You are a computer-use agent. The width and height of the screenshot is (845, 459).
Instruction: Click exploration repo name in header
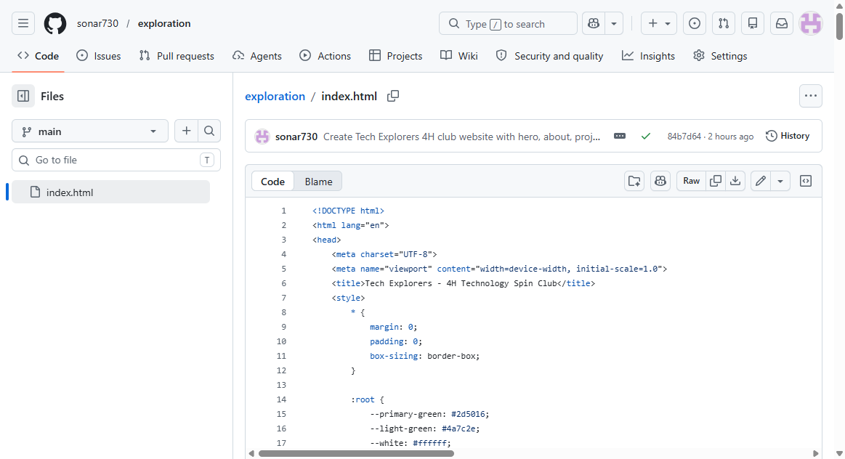coord(164,24)
